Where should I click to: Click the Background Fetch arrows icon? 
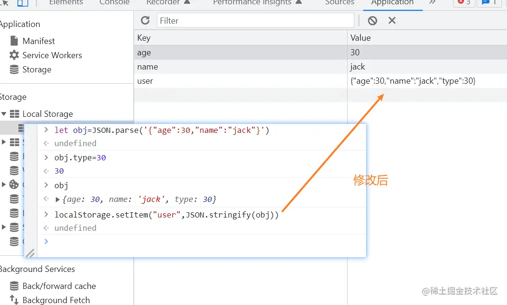(x=14, y=300)
